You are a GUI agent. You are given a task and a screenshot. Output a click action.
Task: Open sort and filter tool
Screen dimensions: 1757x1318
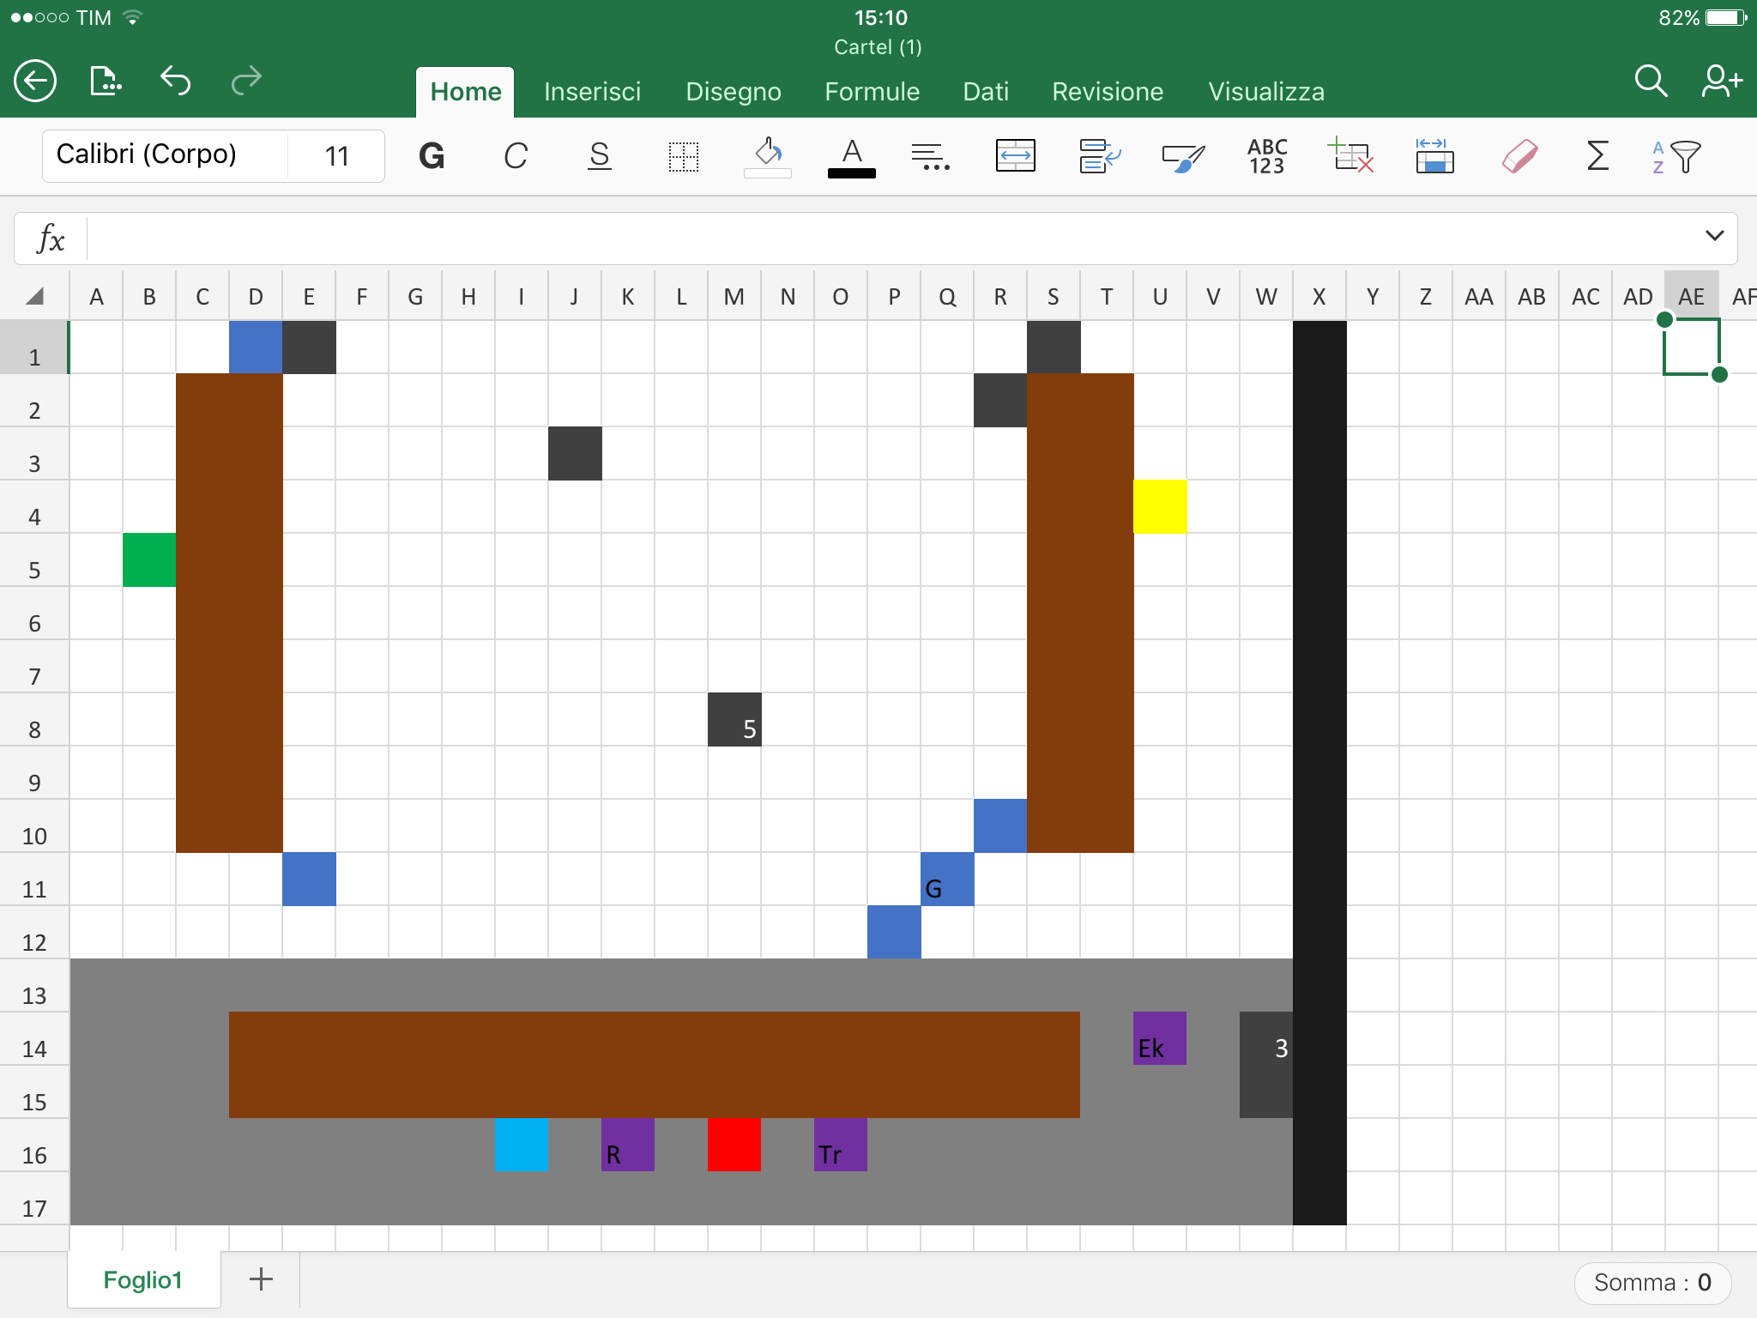click(x=1676, y=156)
